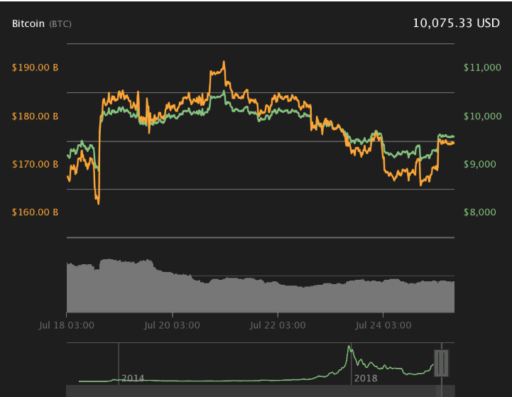Click the (BTC) ticker symbol label
The height and width of the screenshot is (397, 512).
(60, 24)
